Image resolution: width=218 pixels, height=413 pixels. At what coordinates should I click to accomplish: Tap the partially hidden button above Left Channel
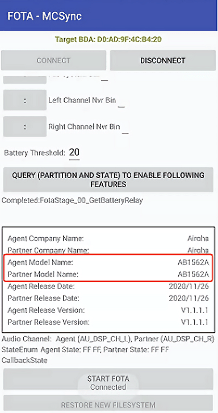[x=25, y=80]
